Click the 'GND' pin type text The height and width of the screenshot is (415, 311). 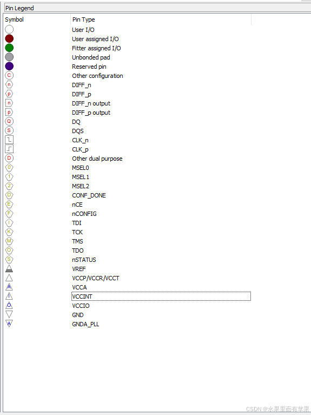click(78, 315)
